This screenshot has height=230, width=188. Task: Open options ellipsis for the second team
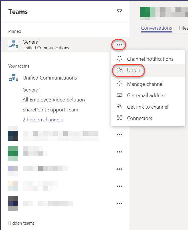click(x=120, y=152)
